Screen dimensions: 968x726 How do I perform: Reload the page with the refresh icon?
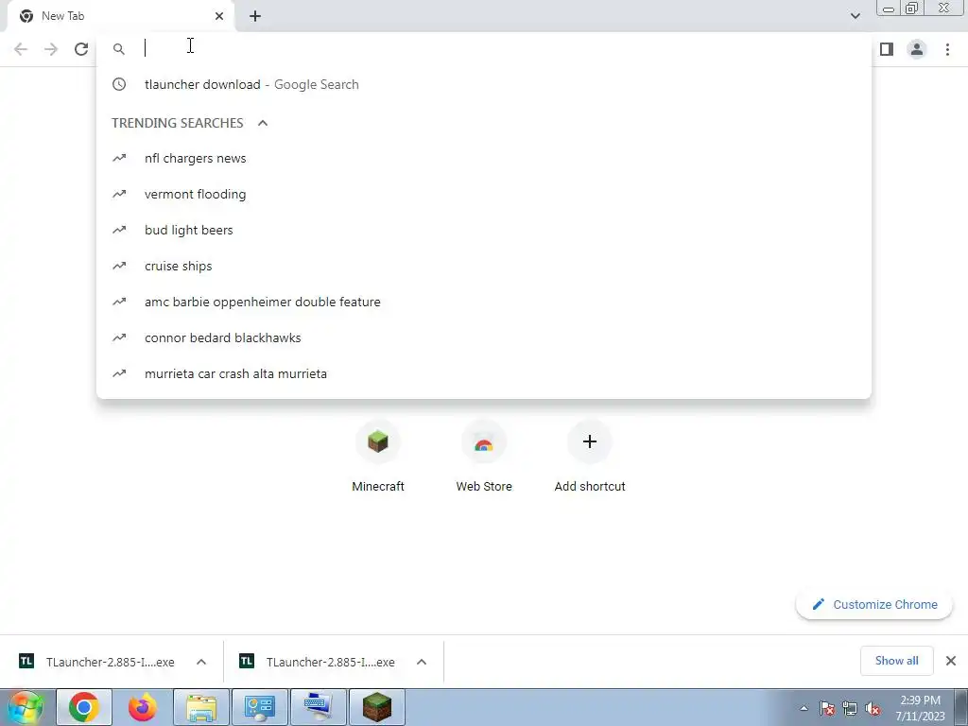tap(81, 49)
